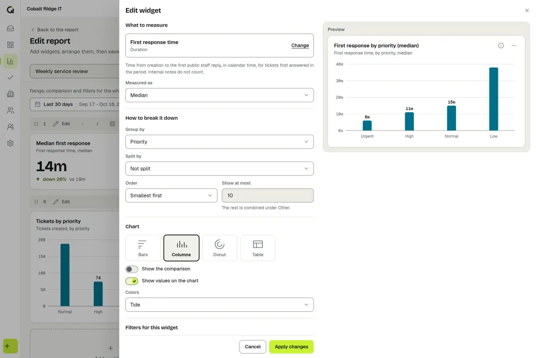Open the dashboard grid icon in the sidebar

point(10,45)
